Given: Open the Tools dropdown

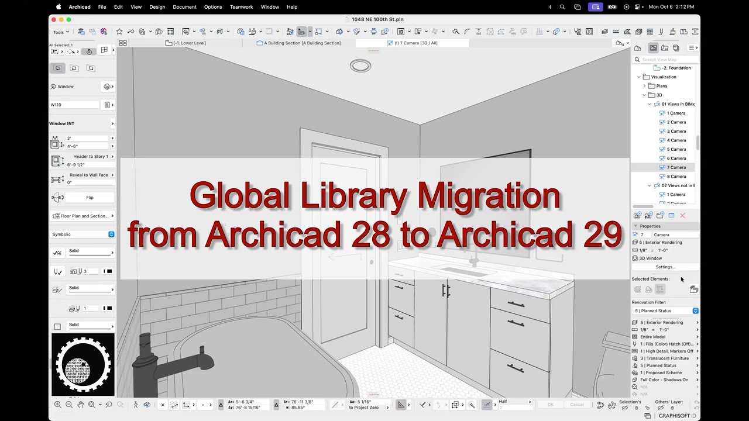Looking at the screenshot, I should coord(61,32).
